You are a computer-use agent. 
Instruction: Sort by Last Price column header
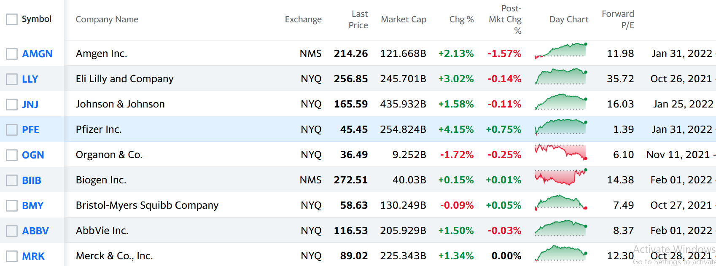[x=358, y=19]
